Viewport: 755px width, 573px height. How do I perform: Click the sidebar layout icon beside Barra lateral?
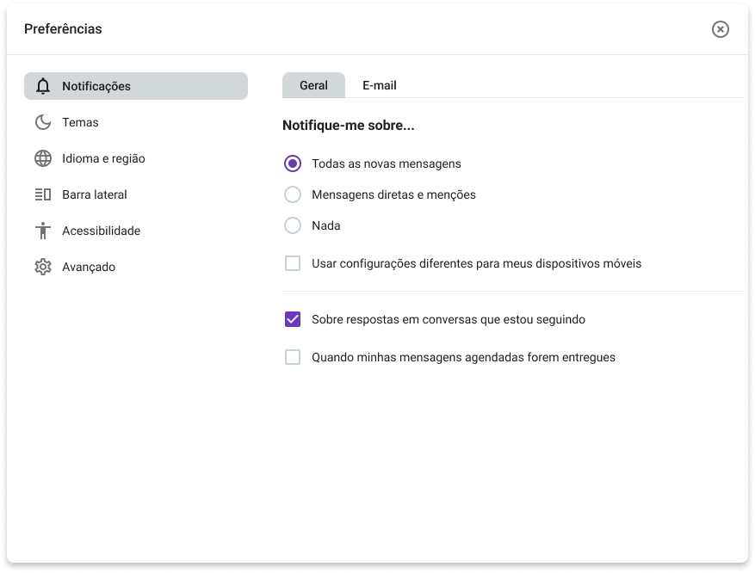(43, 194)
